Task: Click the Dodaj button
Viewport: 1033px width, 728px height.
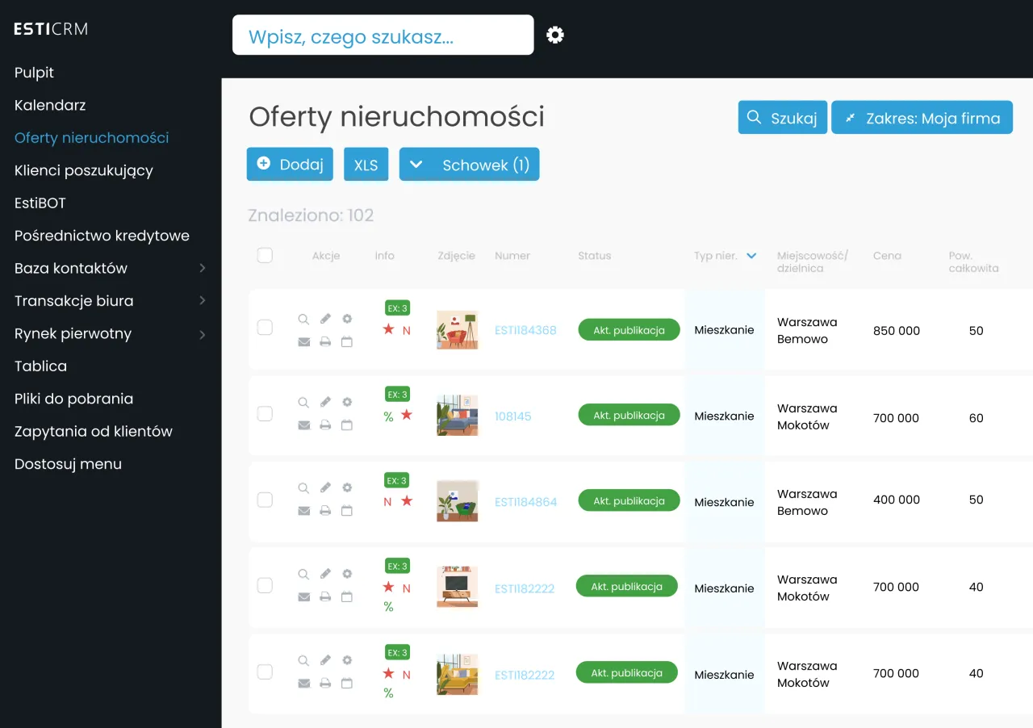Action: (290, 164)
